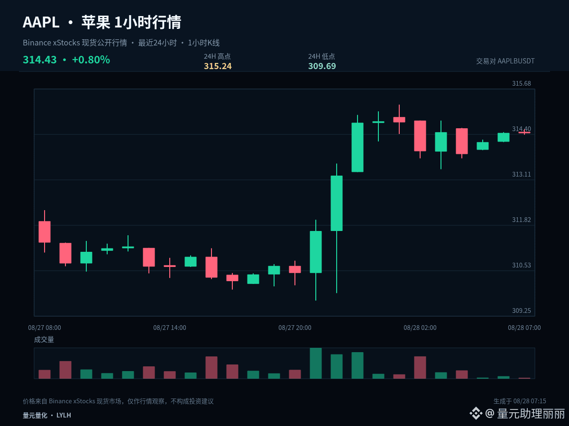The width and height of the screenshot is (569, 426).
Task: Click the timestamp '生成于 08/28 07:15'
Action: click(520, 401)
